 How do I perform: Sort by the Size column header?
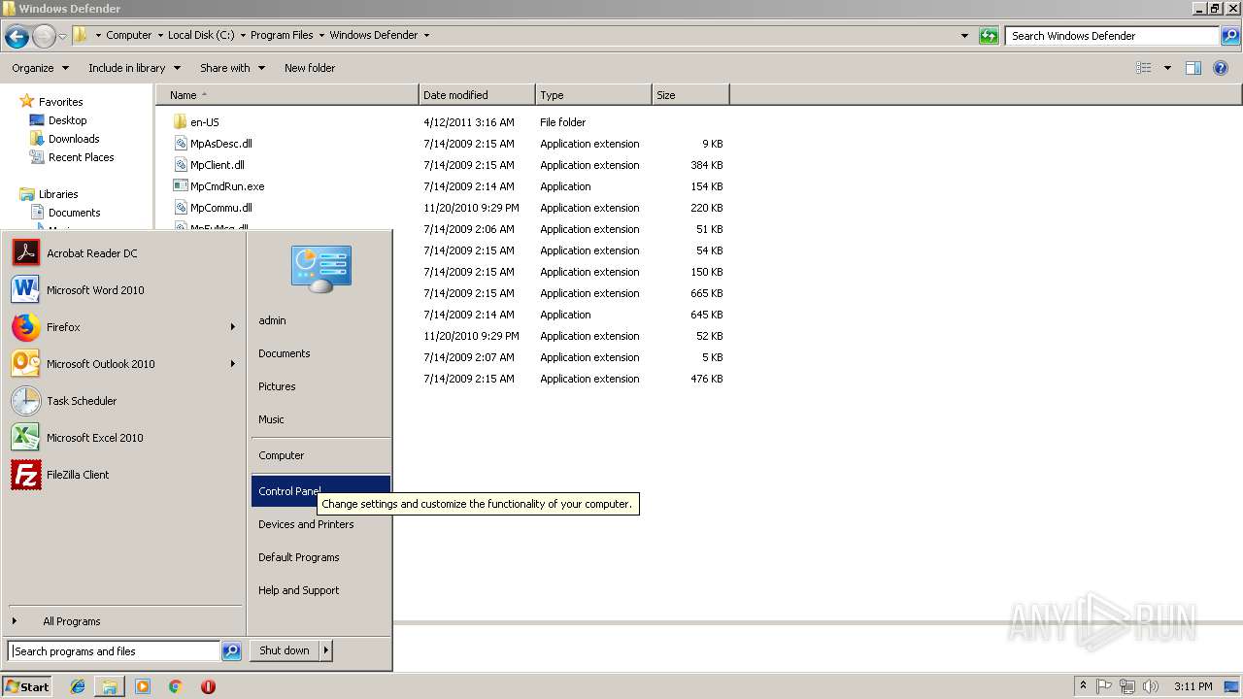(x=690, y=95)
